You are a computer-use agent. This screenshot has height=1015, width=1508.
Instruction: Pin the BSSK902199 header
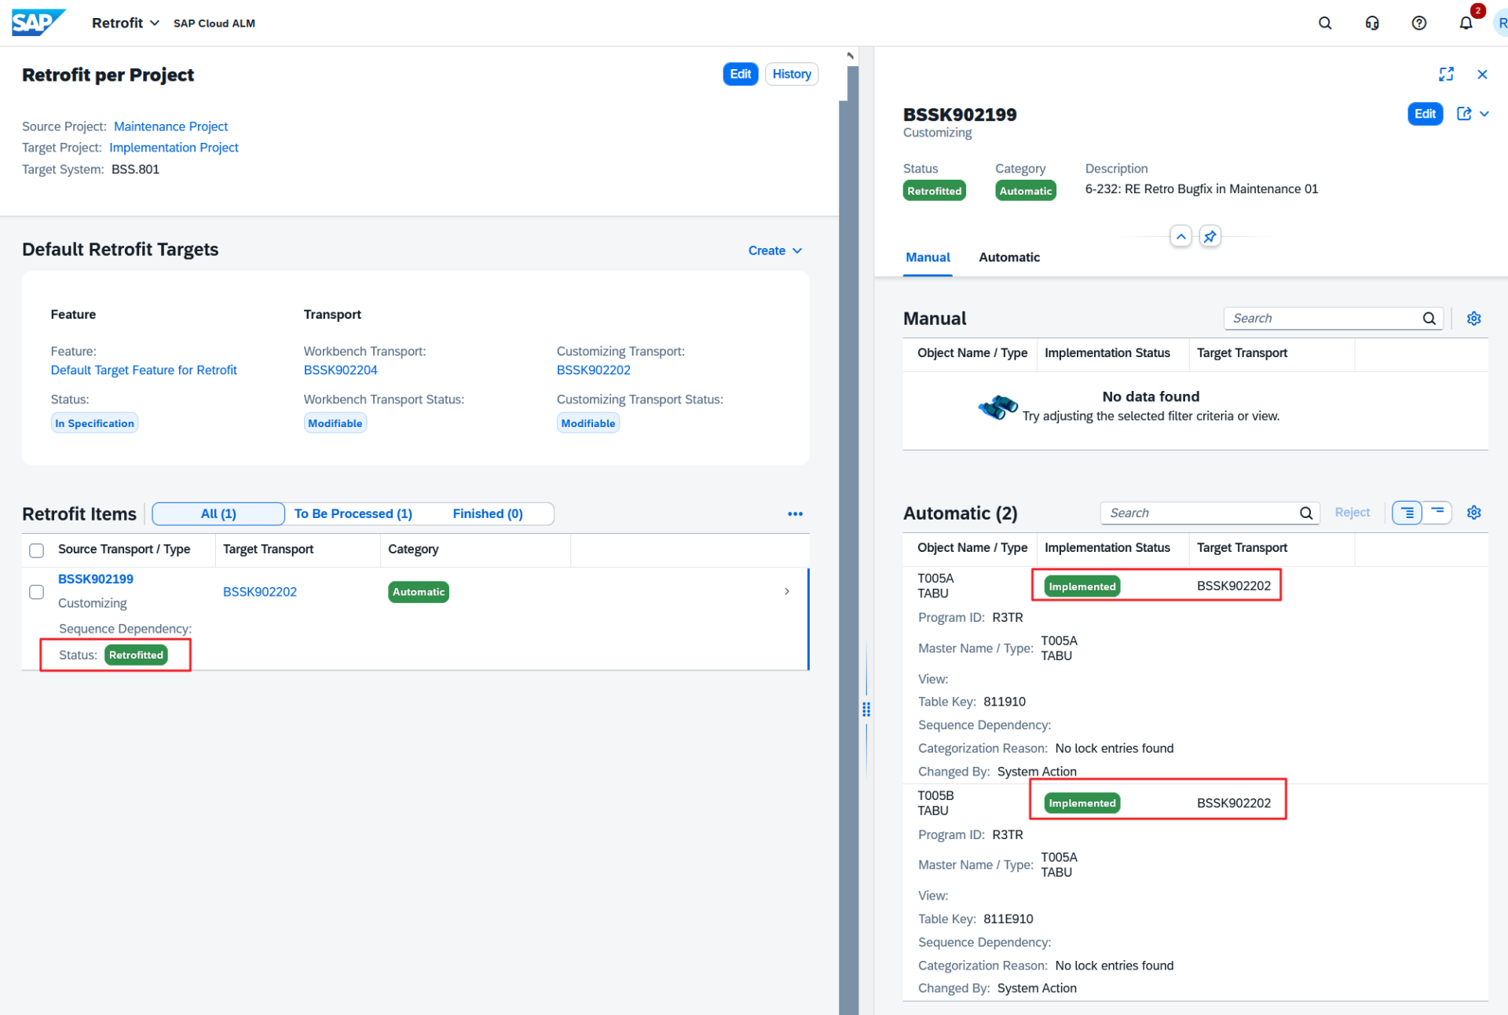[x=1210, y=236]
